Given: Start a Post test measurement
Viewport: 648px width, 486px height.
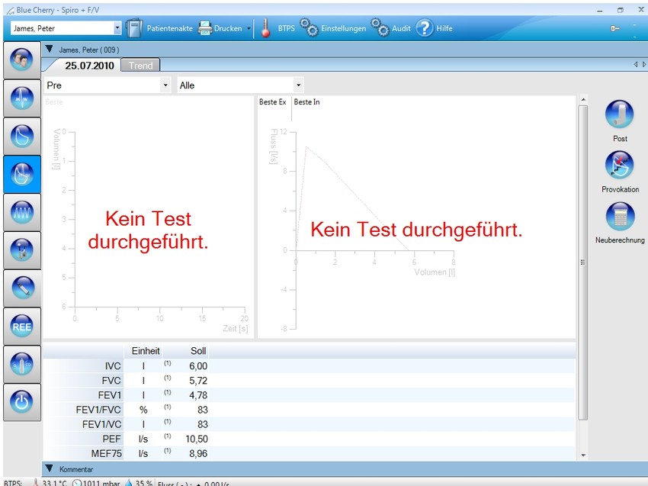Looking at the screenshot, I should point(620,115).
